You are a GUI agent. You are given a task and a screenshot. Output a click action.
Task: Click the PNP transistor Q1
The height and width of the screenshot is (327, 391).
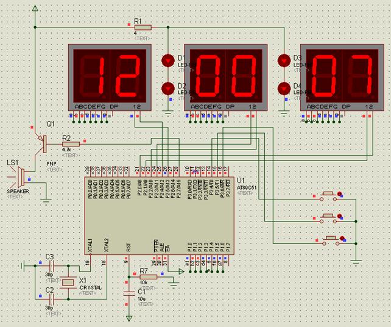coord(41,143)
